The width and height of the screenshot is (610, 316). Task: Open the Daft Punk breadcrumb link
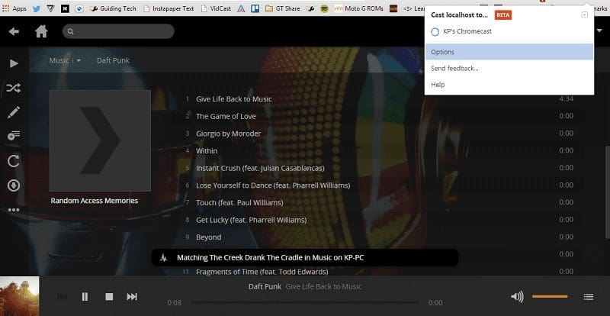[x=113, y=60]
